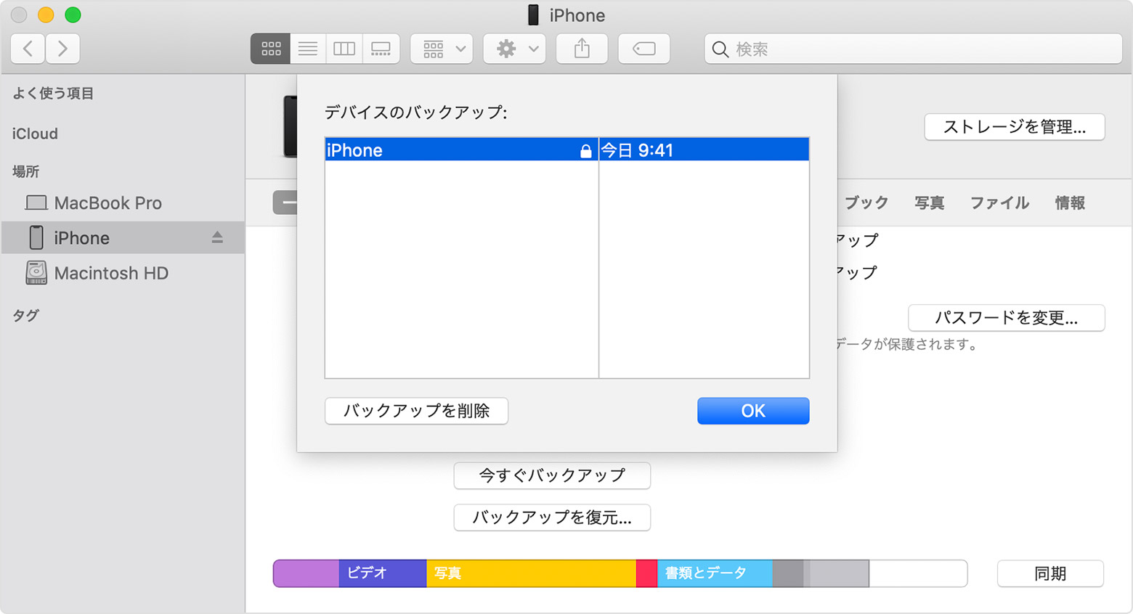This screenshot has width=1133, height=614.
Task: Click the Edit Tags toolbar icon
Action: click(x=644, y=49)
